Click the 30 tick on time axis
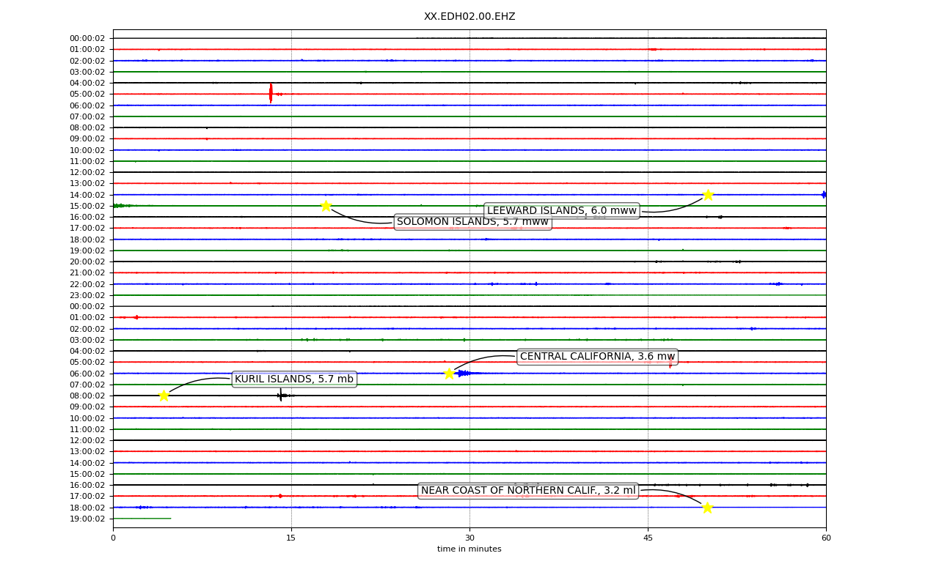The image size is (939, 586). 469,538
